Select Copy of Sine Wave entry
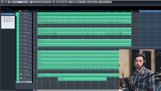This screenshot has height=91, width=161. click(10, 18)
